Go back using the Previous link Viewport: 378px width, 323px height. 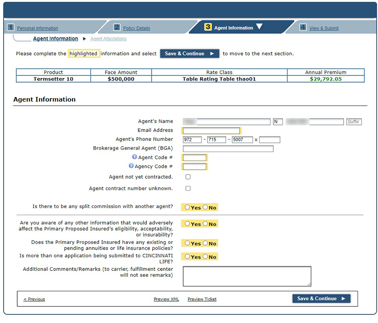pos(34,299)
